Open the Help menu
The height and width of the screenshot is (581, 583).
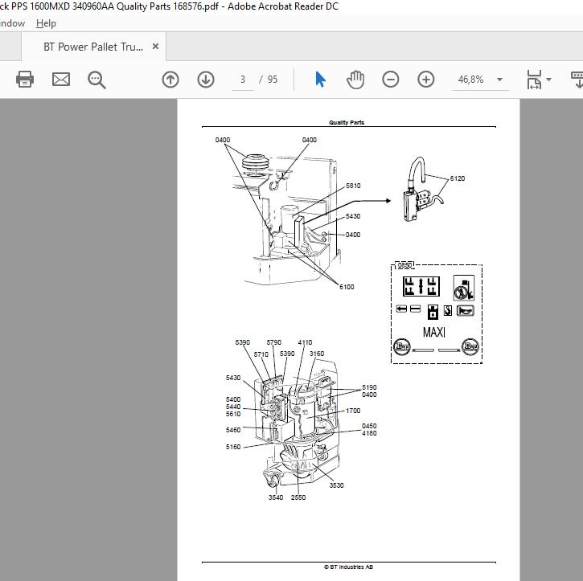pyautogui.click(x=46, y=23)
